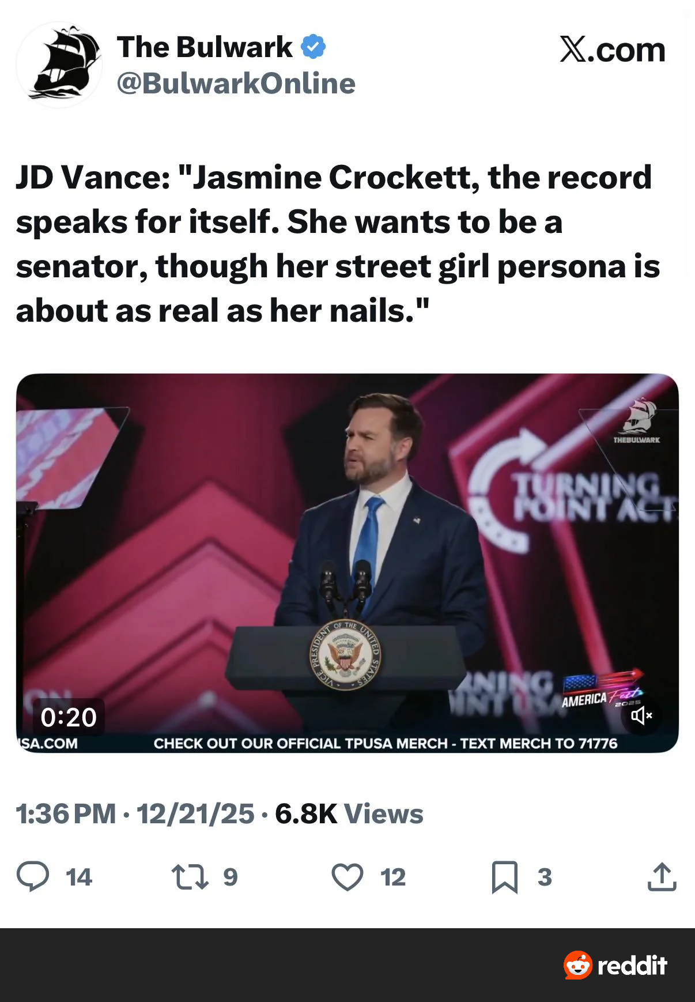This screenshot has height=1002, width=695.
Task: Open the reply comment icon
Action: click(x=32, y=876)
